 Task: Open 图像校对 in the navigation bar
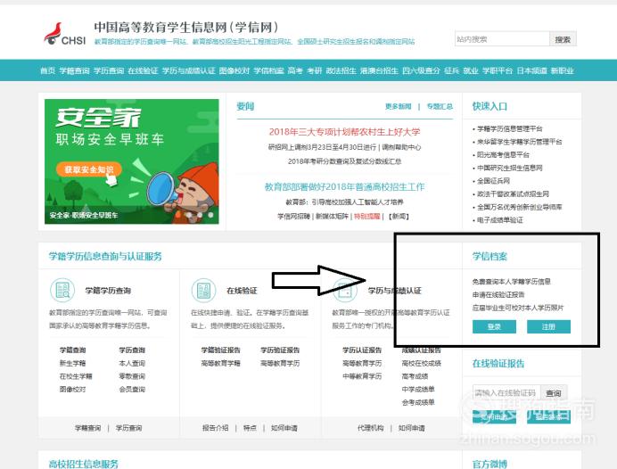point(234,70)
